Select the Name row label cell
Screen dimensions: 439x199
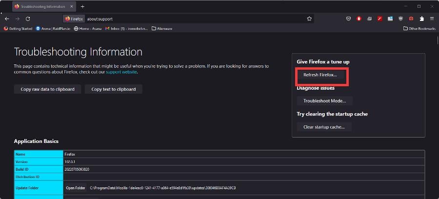click(x=39, y=154)
